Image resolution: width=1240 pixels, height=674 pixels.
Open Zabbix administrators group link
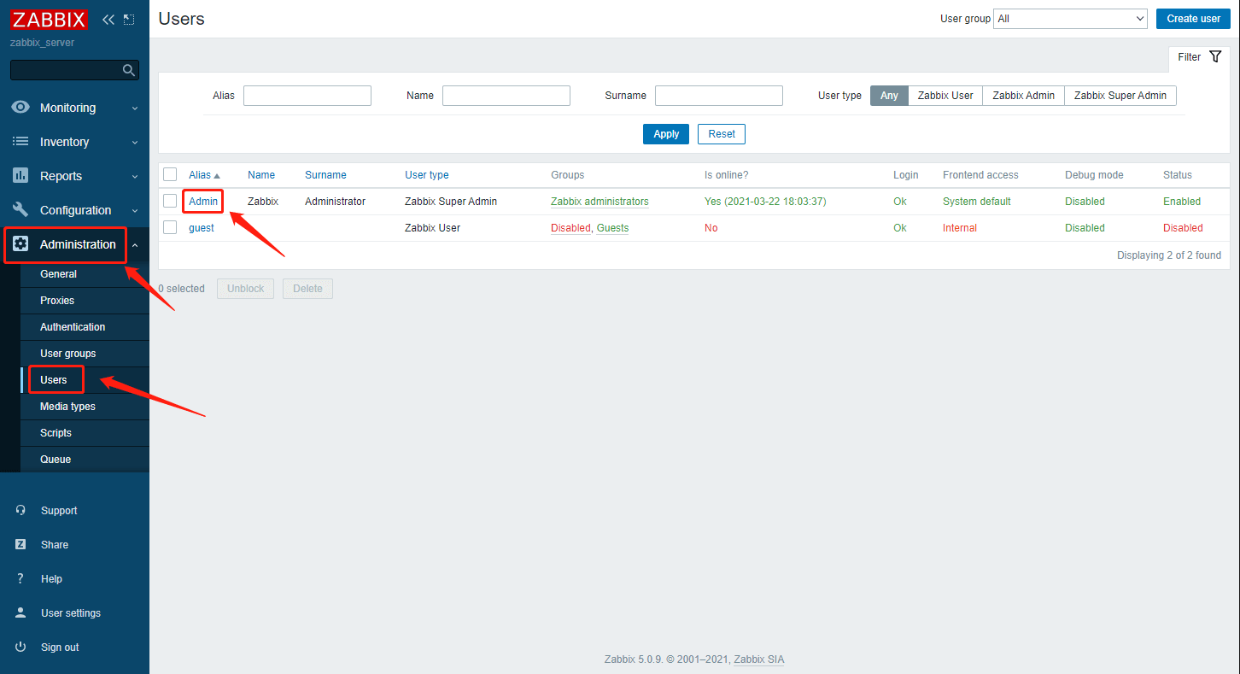click(x=600, y=202)
